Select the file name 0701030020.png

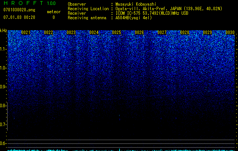click(19, 10)
